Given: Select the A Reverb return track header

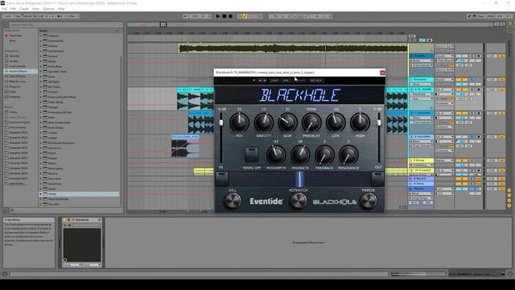Looking at the screenshot, I should click(x=421, y=179).
